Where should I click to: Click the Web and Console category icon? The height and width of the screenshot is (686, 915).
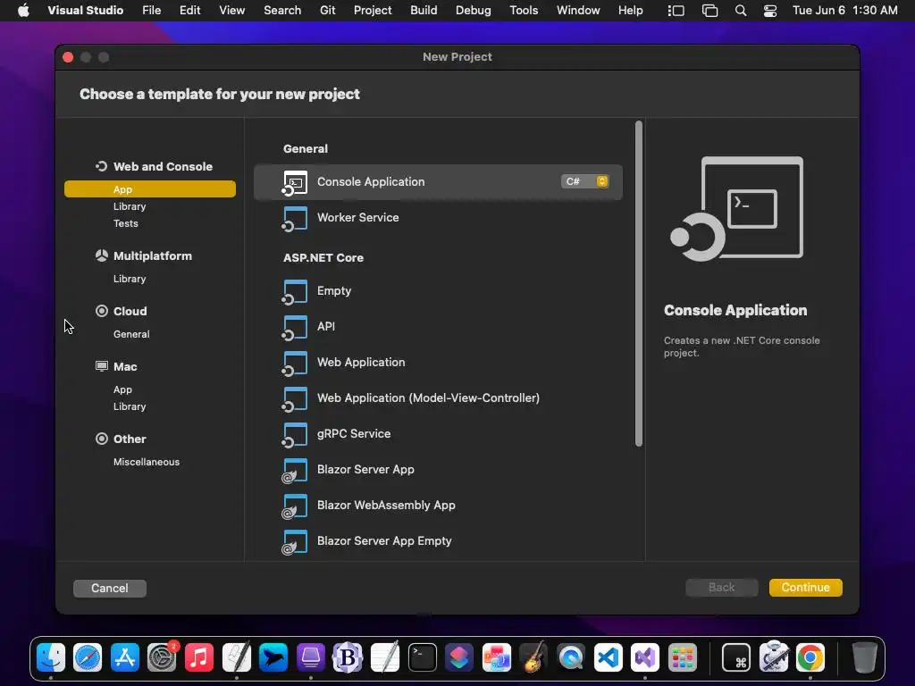[102, 166]
